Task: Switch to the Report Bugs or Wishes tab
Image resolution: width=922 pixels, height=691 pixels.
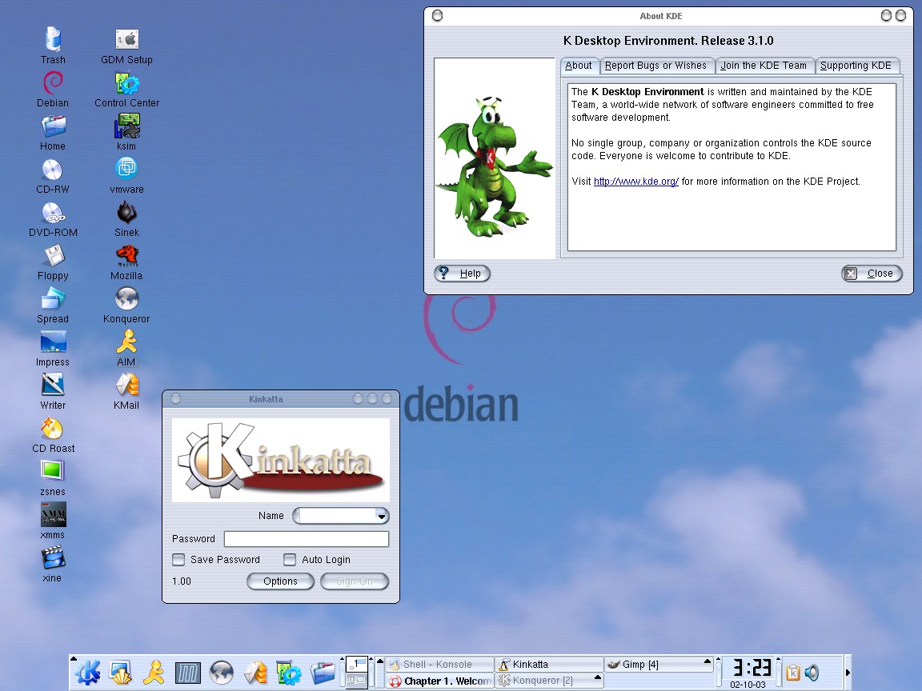Action: point(655,66)
